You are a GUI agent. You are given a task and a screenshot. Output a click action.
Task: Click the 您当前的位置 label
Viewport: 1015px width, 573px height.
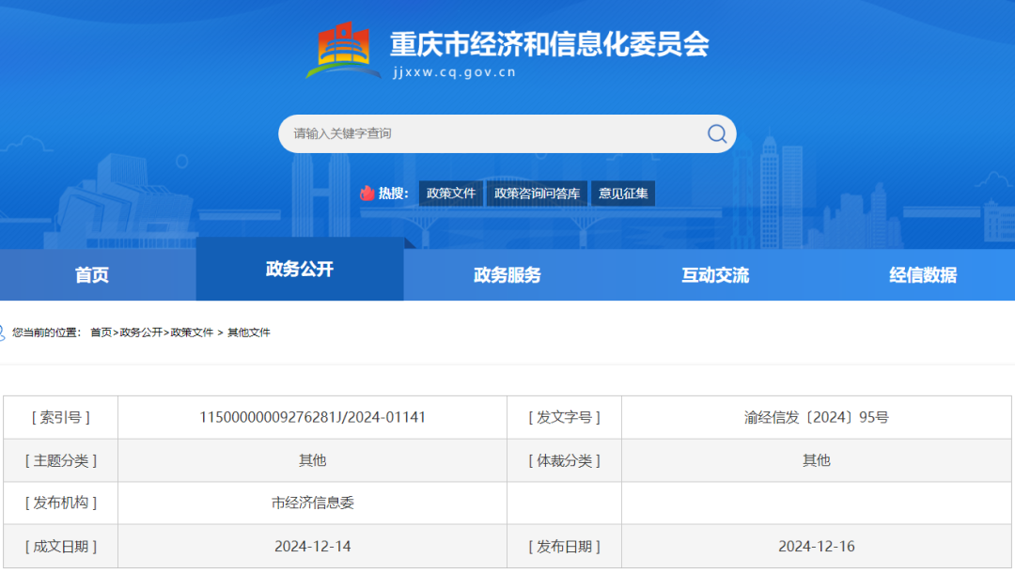point(47,333)
